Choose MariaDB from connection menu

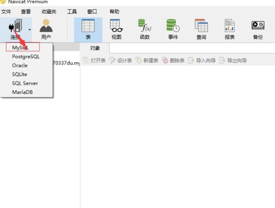point(23,92)
